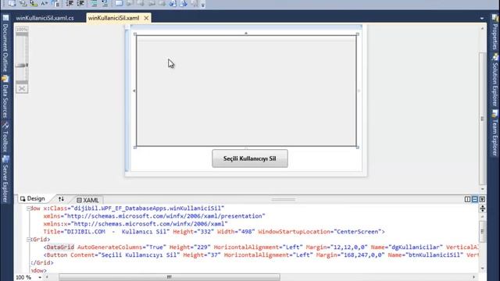Click the decrease indent toolbar icon
The width and height of the screenshot is (500, 281).
click(70, 3)
